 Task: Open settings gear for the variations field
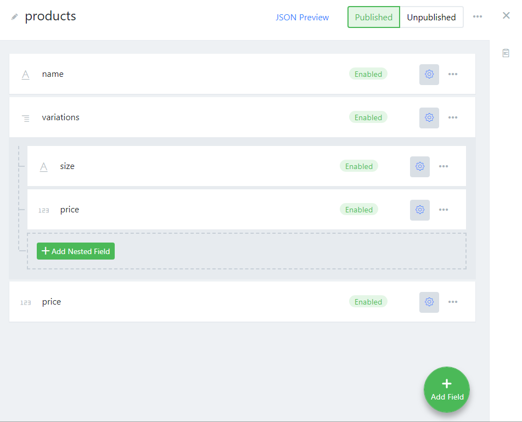[x=429, y=117]
